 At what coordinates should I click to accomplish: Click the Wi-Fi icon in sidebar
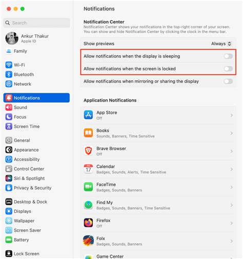click(9, 65)
